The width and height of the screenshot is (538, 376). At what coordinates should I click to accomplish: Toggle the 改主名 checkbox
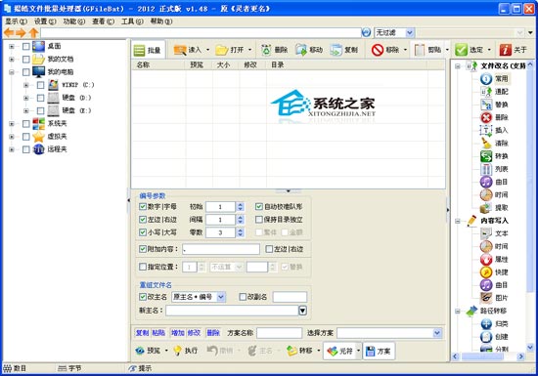click(x=143, y=297)
